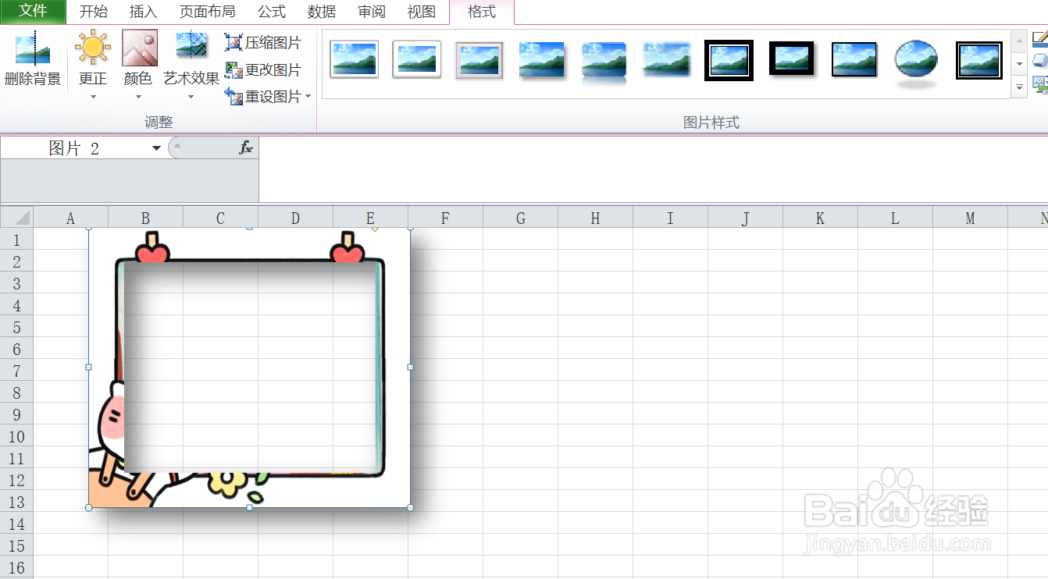Expand the 颜色 dropdown arrow

pyautogui.click(x=139, y=97)
